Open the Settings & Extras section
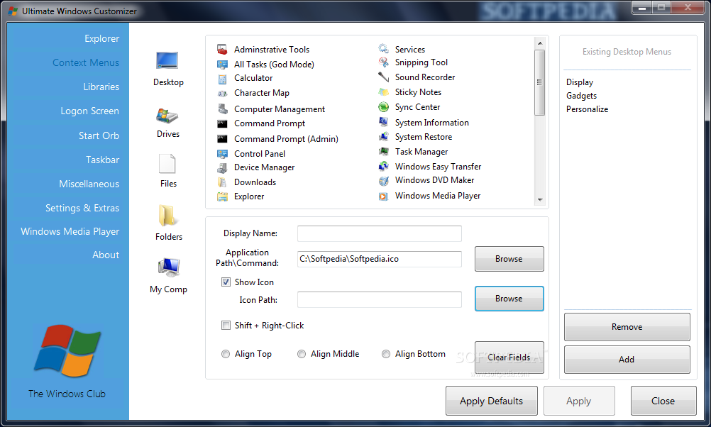The height and width of the screenshot is (427, 711). click(82, 208)
